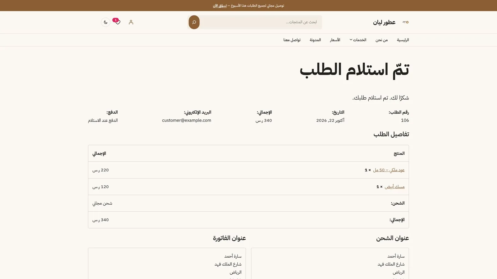Viewport: 497px width, 279px height.
Task: Click the عنوان الشحن heading
Action: 393,238
